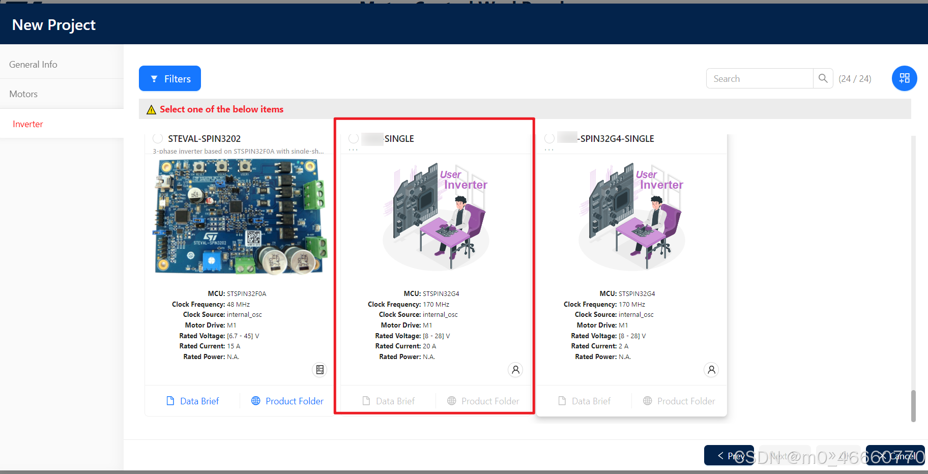Viewport: 928px width, 474px height.
Task: Click Product Folder on 20 A inverter card
Action: tap(483, 401)
